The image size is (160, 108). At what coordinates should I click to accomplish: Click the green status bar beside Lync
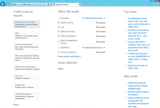pyautogui.click(x=59, y=27)
